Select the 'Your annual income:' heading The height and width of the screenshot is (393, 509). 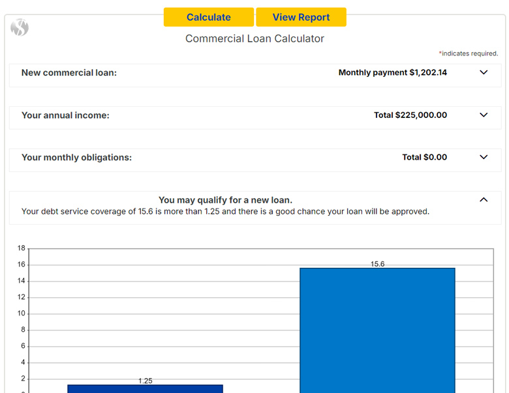[65, 115]
